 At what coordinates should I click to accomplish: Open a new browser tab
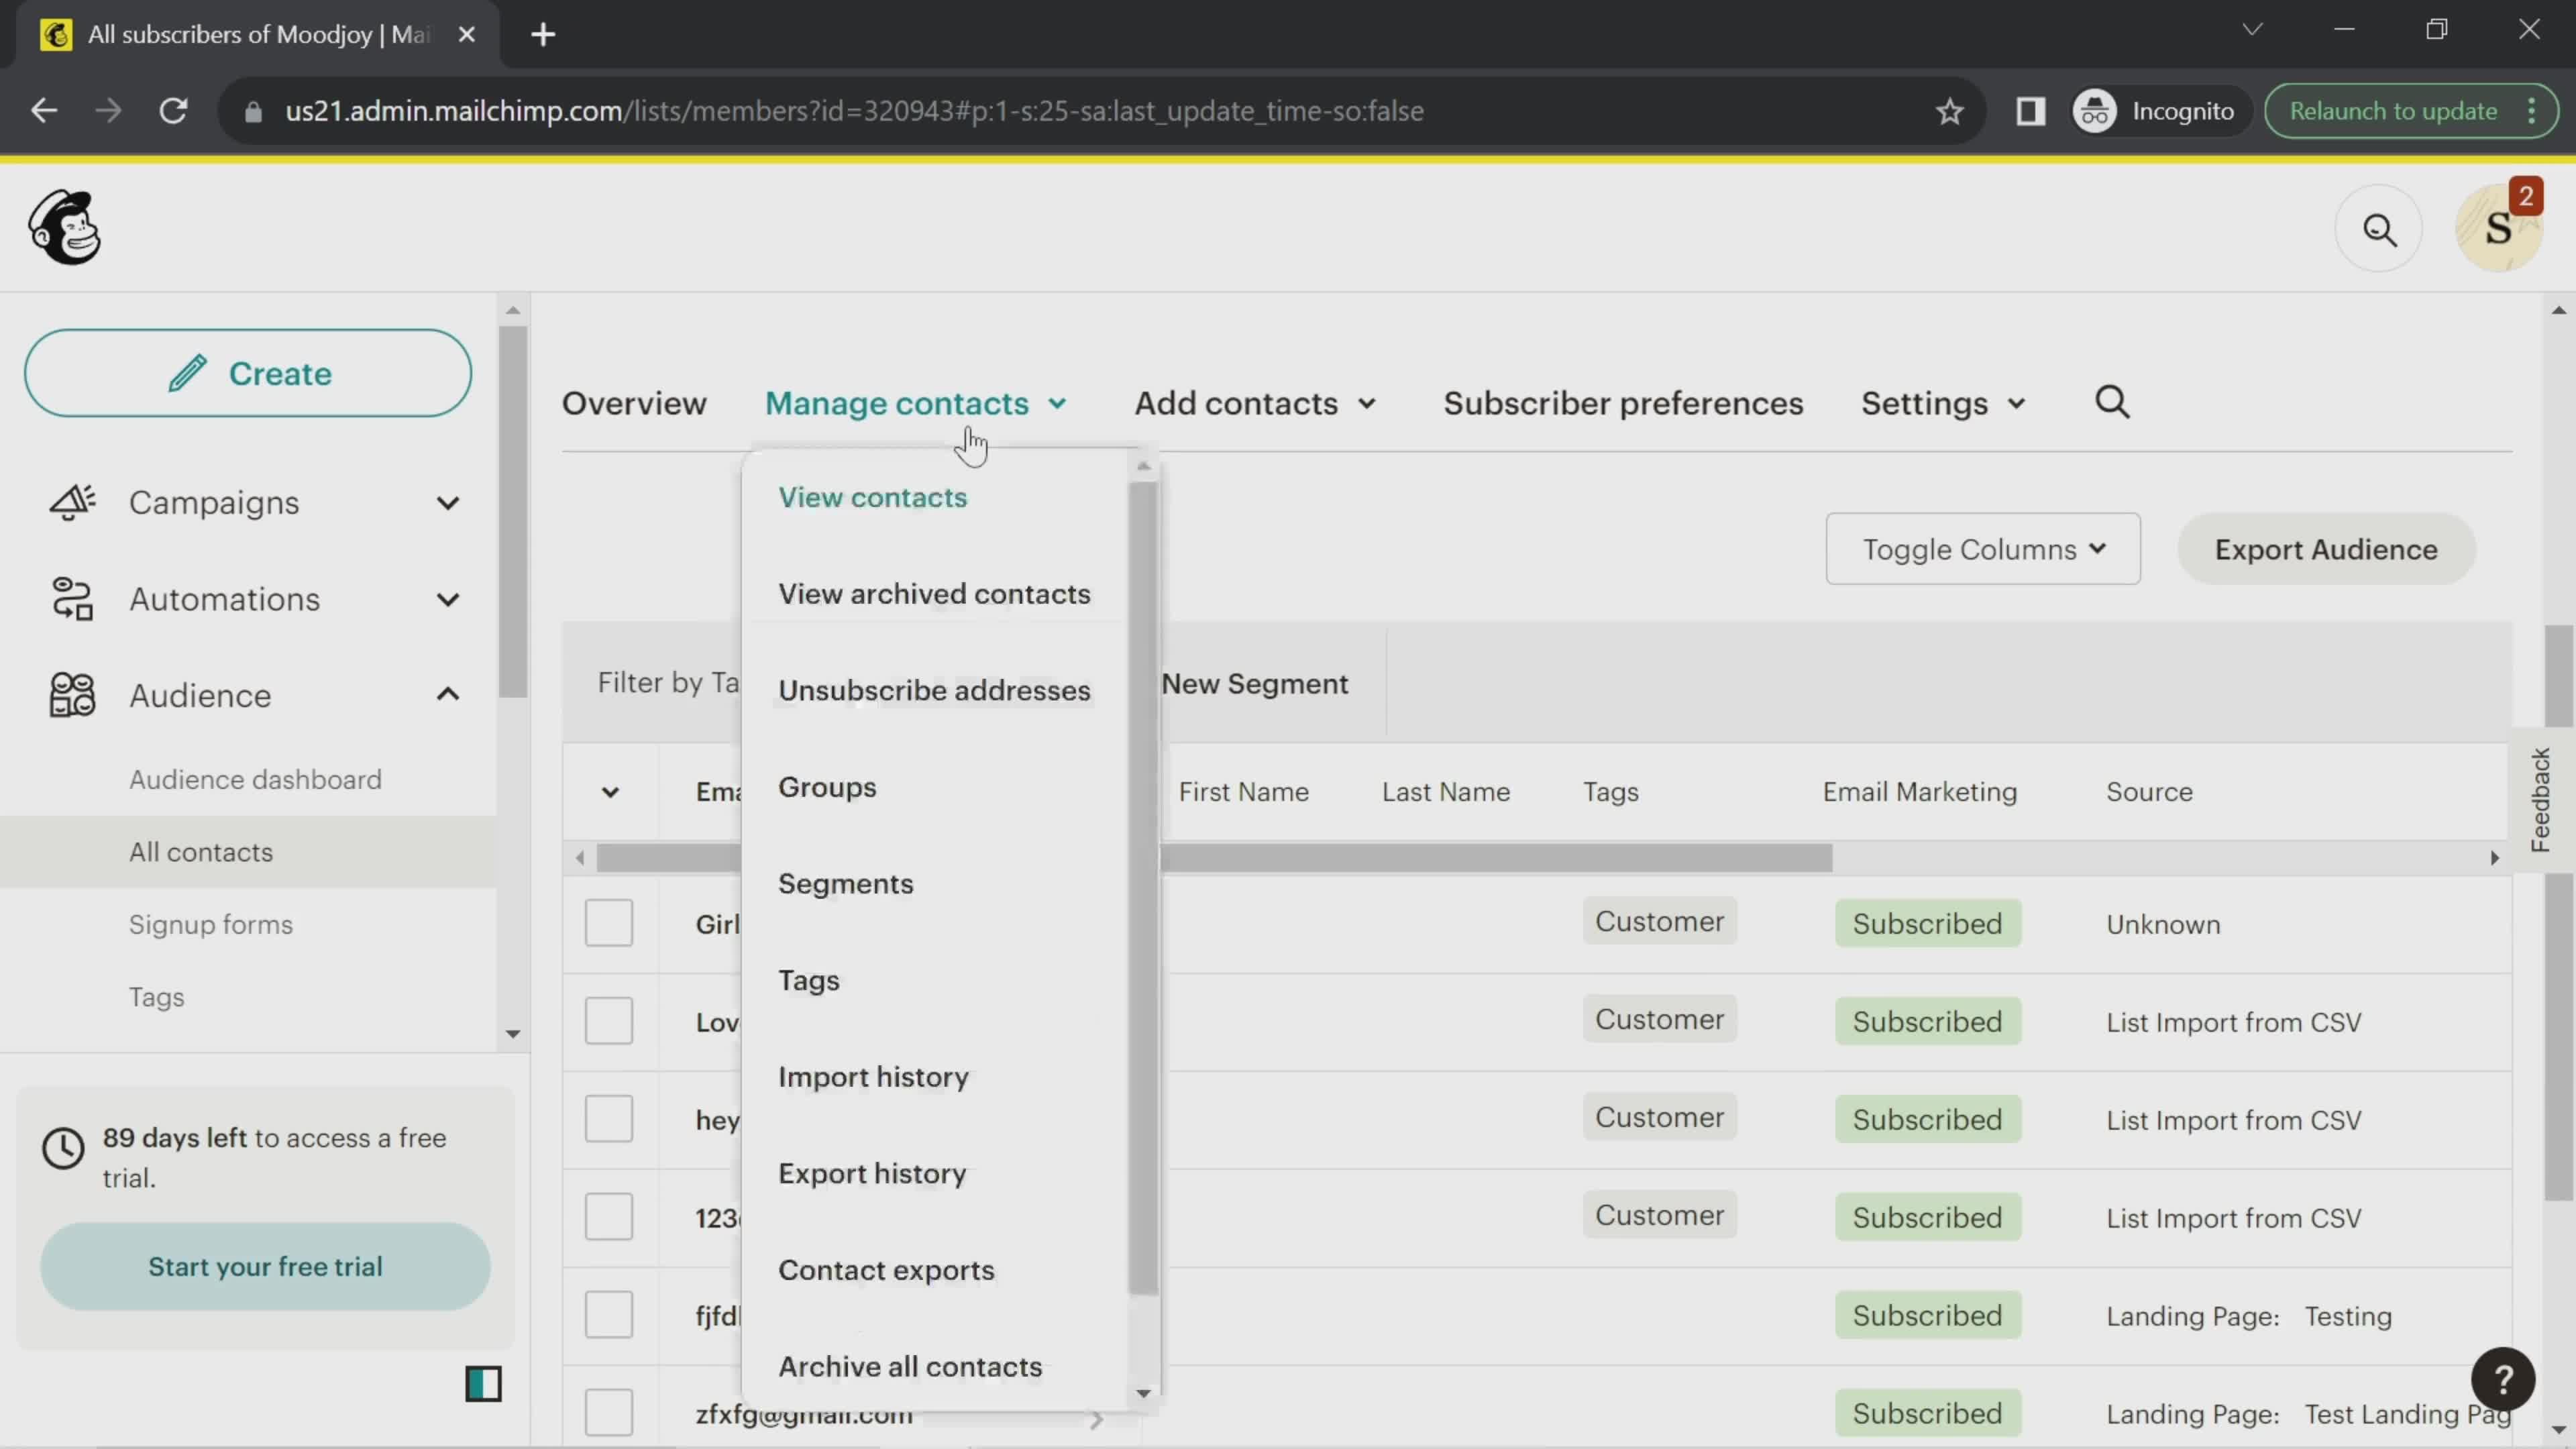543,35
